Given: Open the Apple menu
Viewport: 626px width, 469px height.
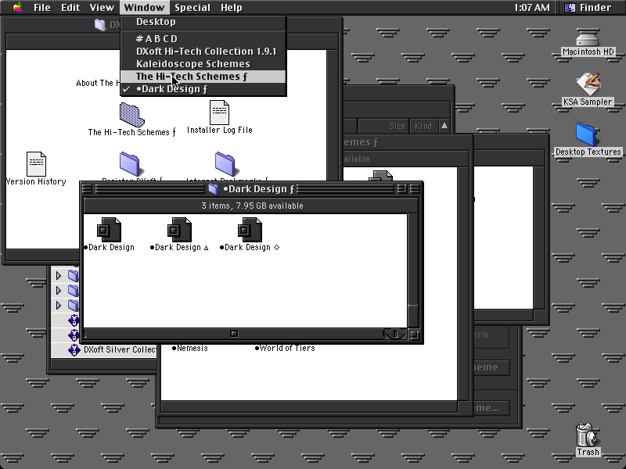Looking at the screenshot, I should [17, 7].
